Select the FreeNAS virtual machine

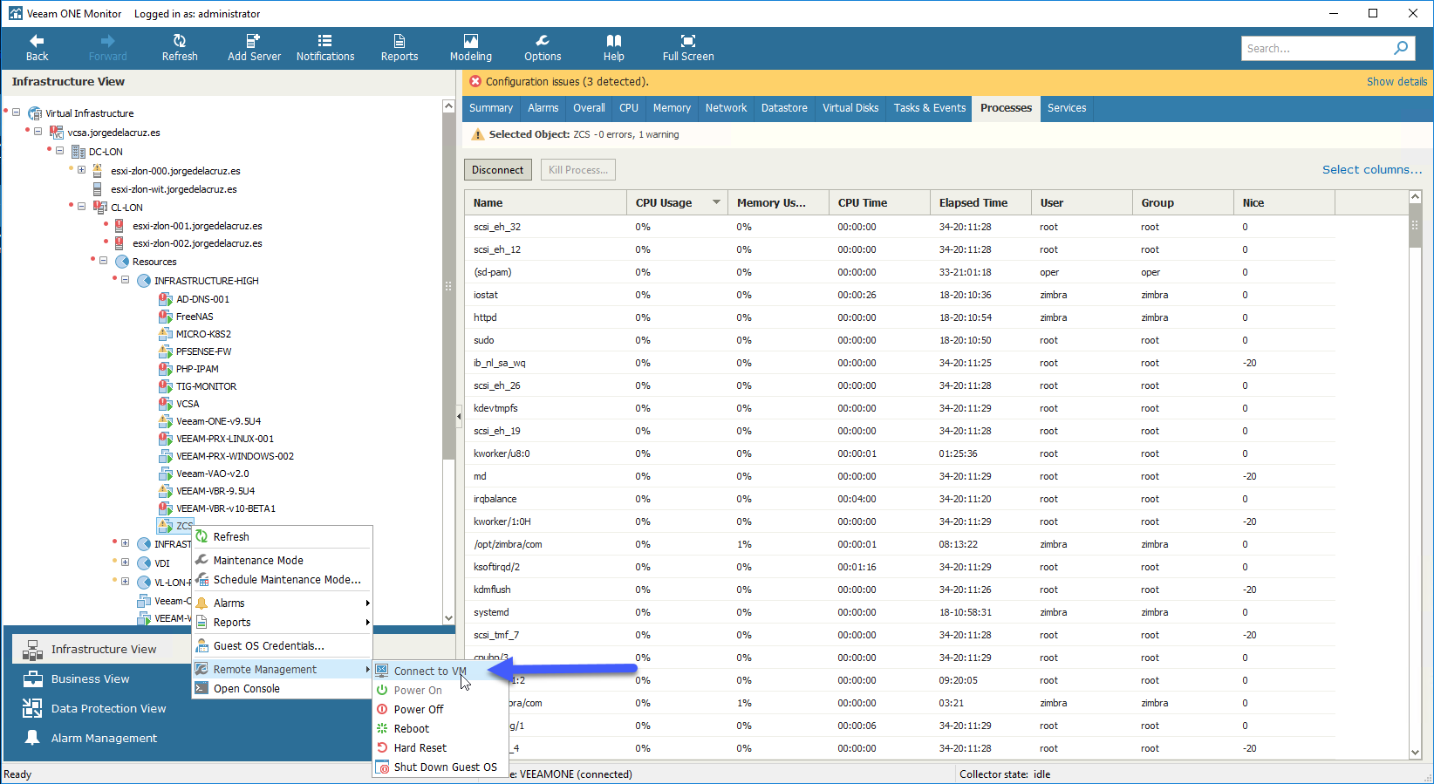coord(195,317)
